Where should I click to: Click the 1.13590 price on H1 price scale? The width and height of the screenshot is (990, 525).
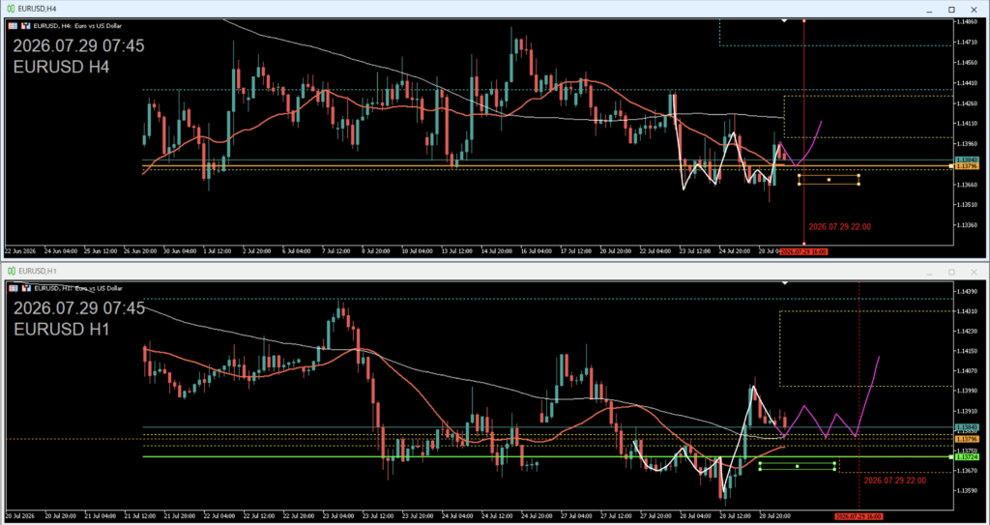coord(966,491)
